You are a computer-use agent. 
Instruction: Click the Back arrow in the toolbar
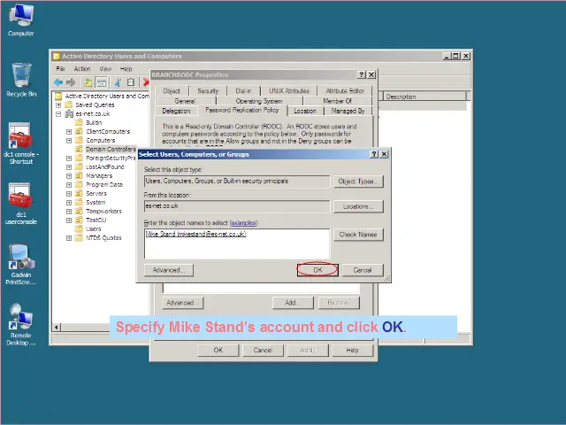pos(58,82)
